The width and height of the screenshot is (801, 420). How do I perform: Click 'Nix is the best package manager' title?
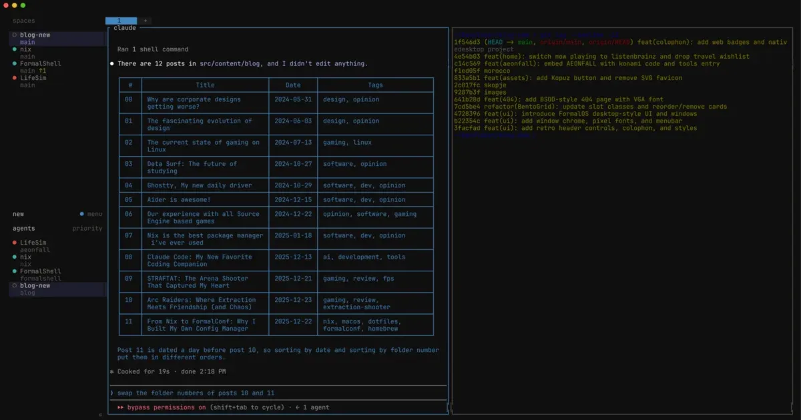pos(205,239)
